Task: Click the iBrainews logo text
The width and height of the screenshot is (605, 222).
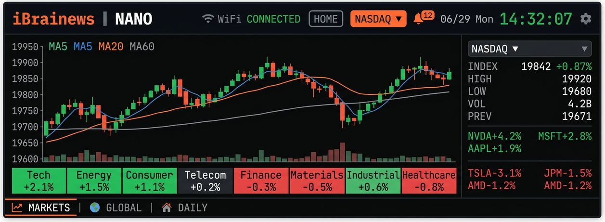Action: [53, 19]
